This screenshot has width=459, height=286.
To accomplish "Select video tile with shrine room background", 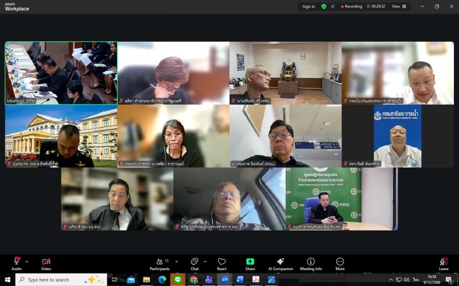I will (x=285, y=73).
